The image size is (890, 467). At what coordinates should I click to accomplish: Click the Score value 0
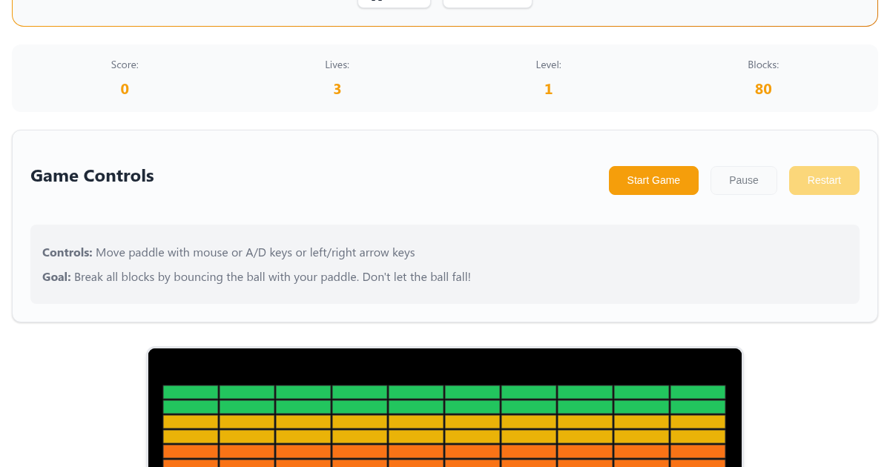[x=125, y=89]
